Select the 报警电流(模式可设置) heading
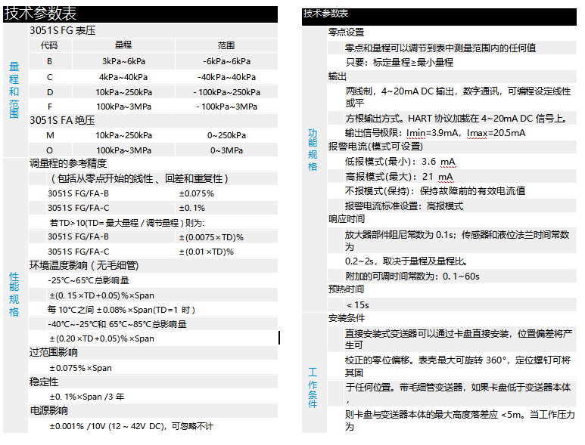This screenshot has height=445, width=585. pyautogui.click(x=375, y=147)
